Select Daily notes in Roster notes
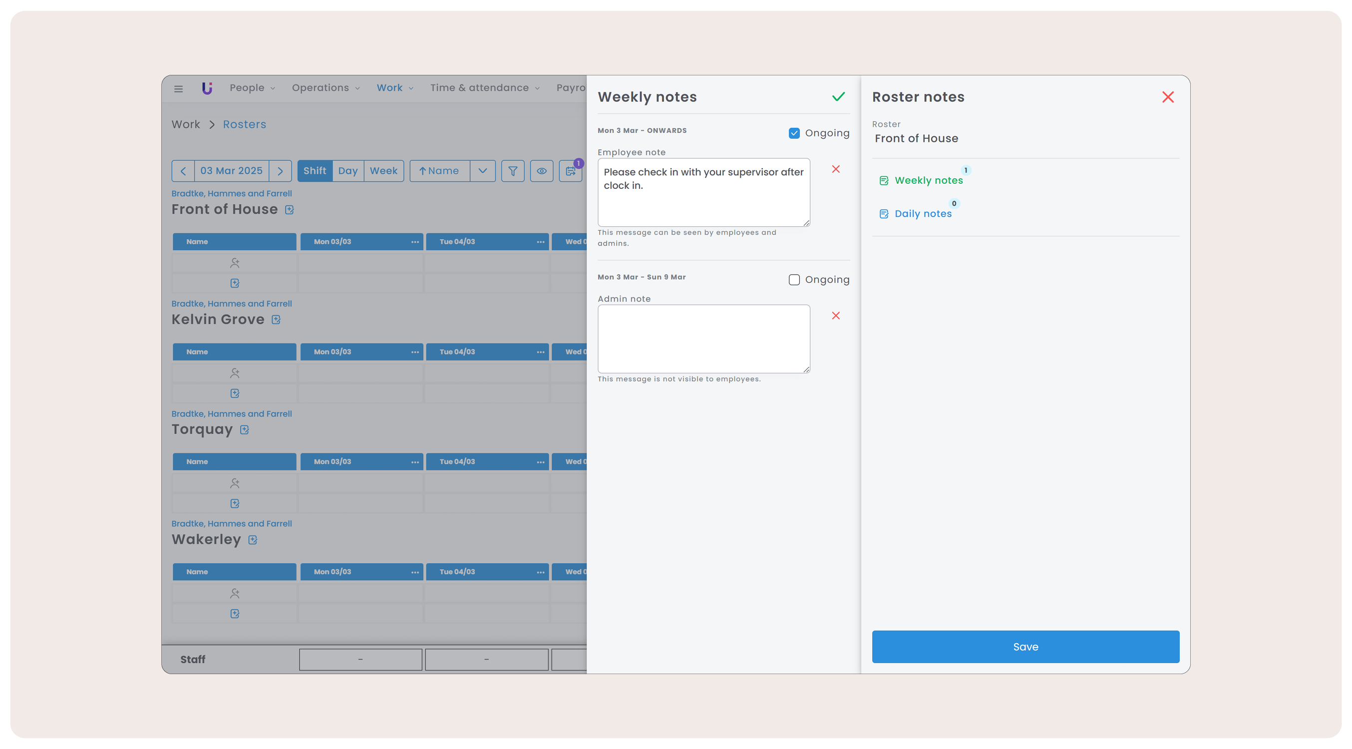This screenshot has height=749, width=1352. (923, 214)
